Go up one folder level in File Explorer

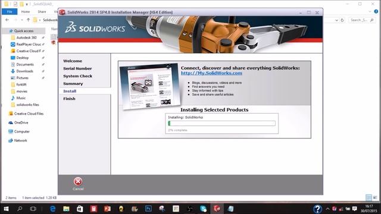pyautogui.click(x=28, y=20)
